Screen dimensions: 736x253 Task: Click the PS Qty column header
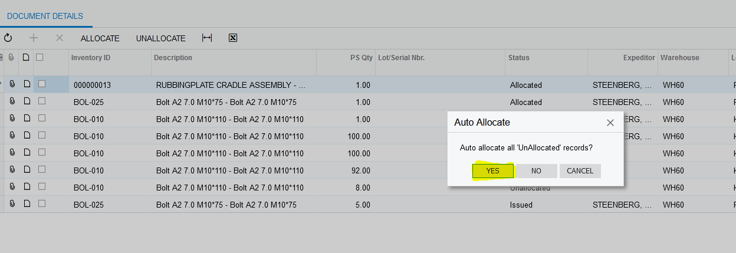tap(361, 58)
